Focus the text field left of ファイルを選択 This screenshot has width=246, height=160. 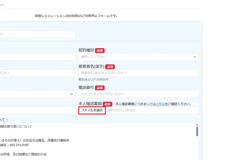click(37, 110)
